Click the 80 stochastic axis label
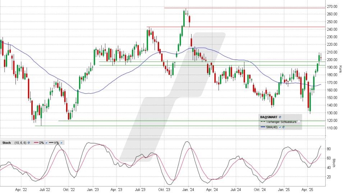 [329, 149]
